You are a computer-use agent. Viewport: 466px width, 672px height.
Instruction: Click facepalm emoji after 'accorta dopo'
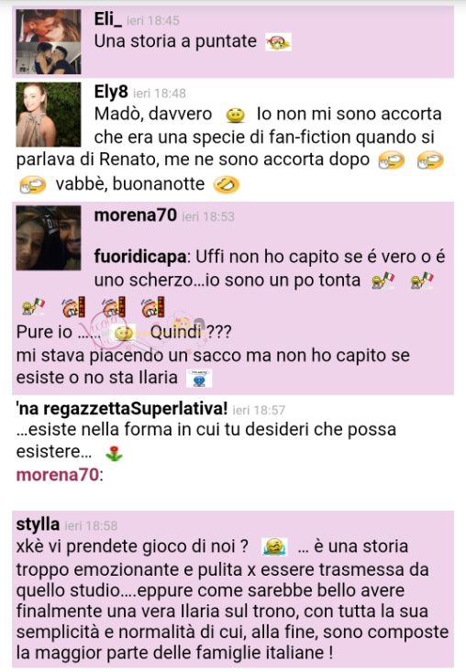pos(391,160)
